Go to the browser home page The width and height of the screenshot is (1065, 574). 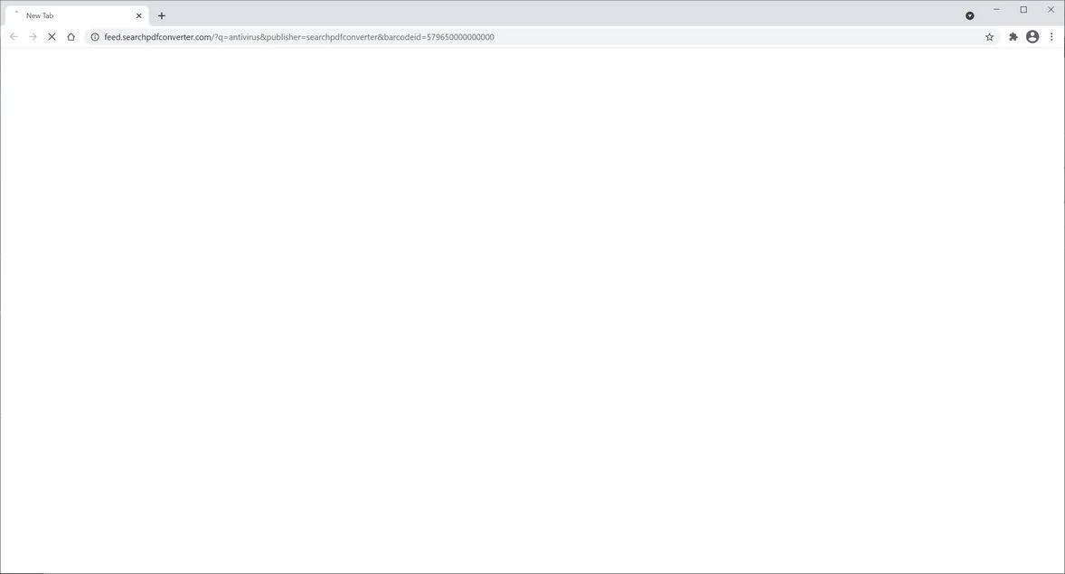point(71,37)
